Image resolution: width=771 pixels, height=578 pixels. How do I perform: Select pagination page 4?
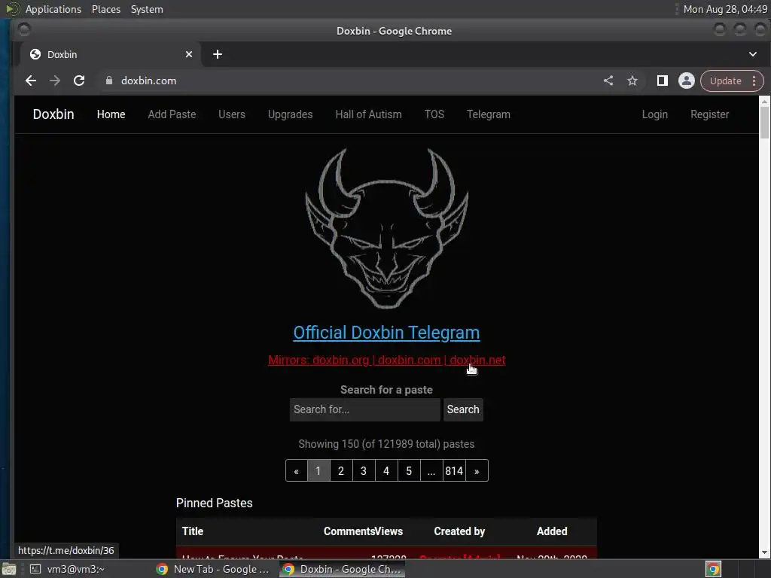point(386,471)
